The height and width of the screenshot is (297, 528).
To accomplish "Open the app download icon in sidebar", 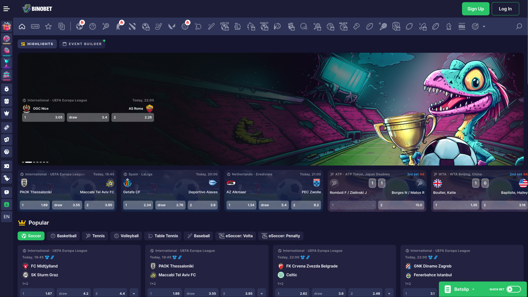I will pyautogui.click(x=7, y=204).
